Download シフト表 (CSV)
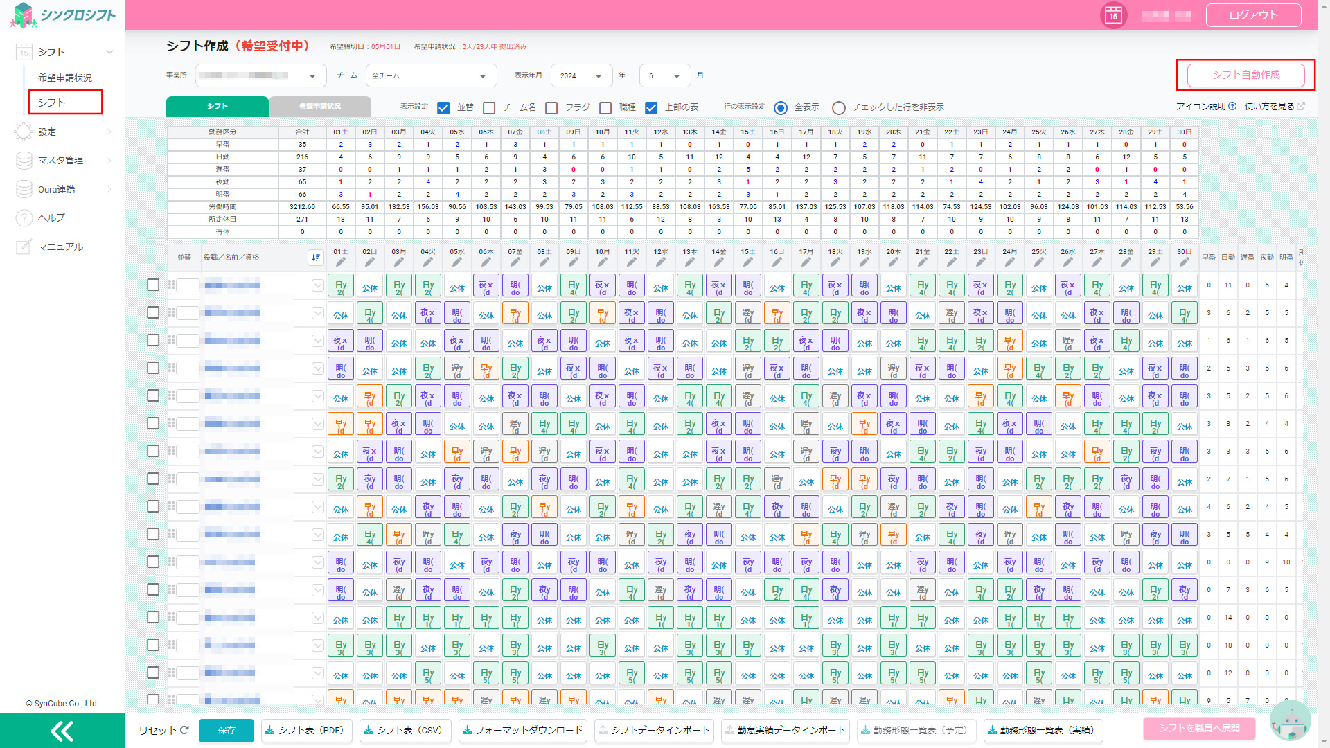Screen dimensions: 1330x748 404,730
